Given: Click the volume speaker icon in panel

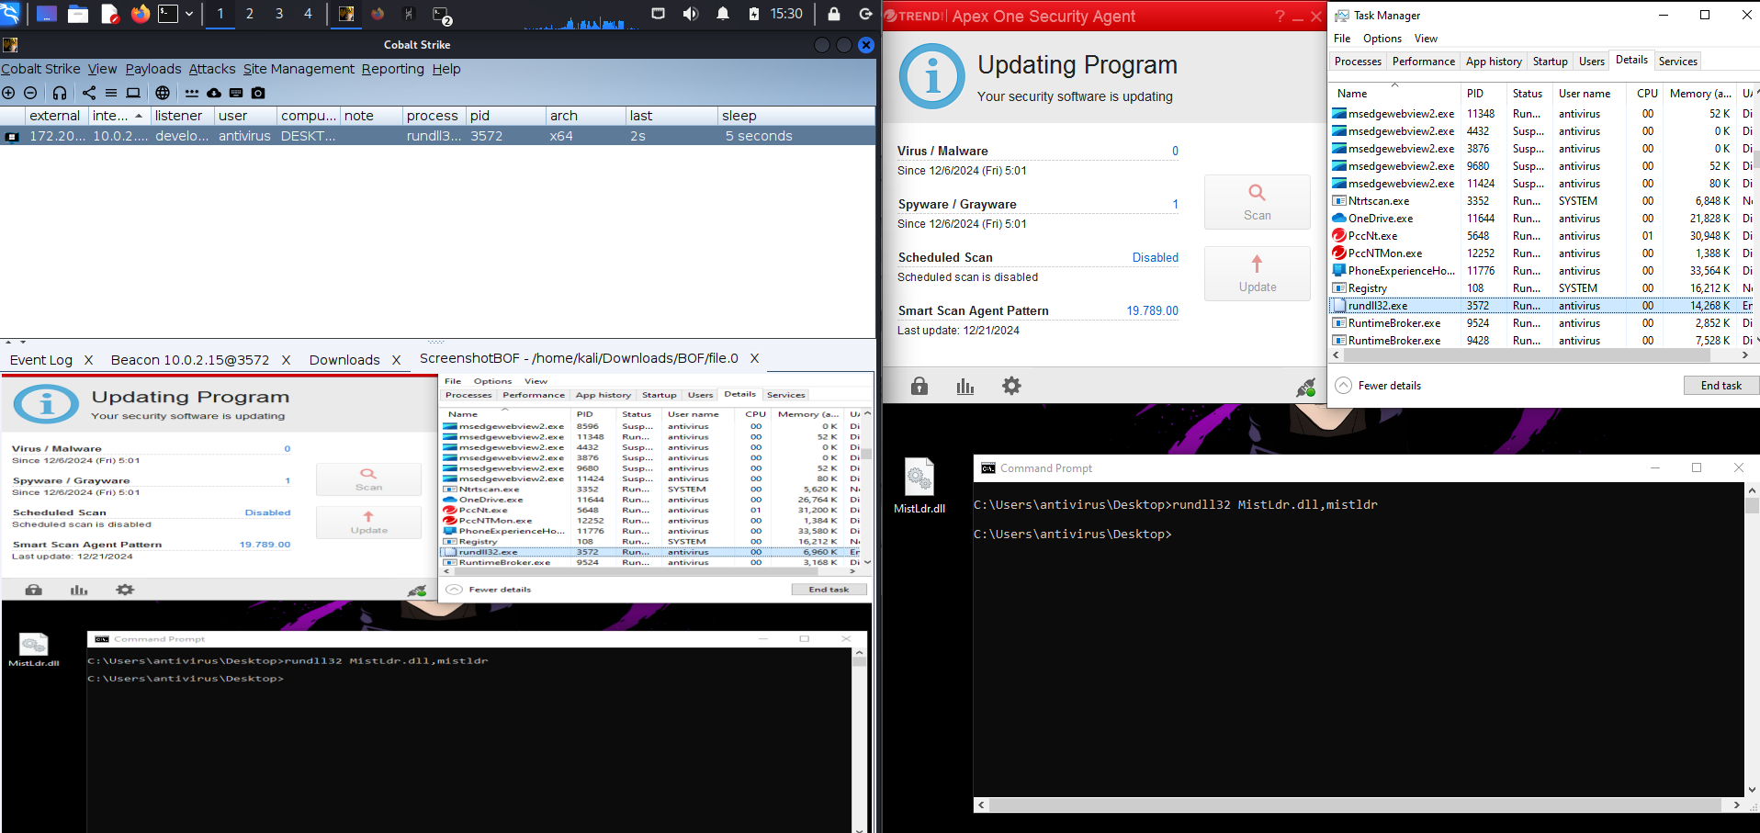Looking at the screenshot, I should tap(691, 14).
